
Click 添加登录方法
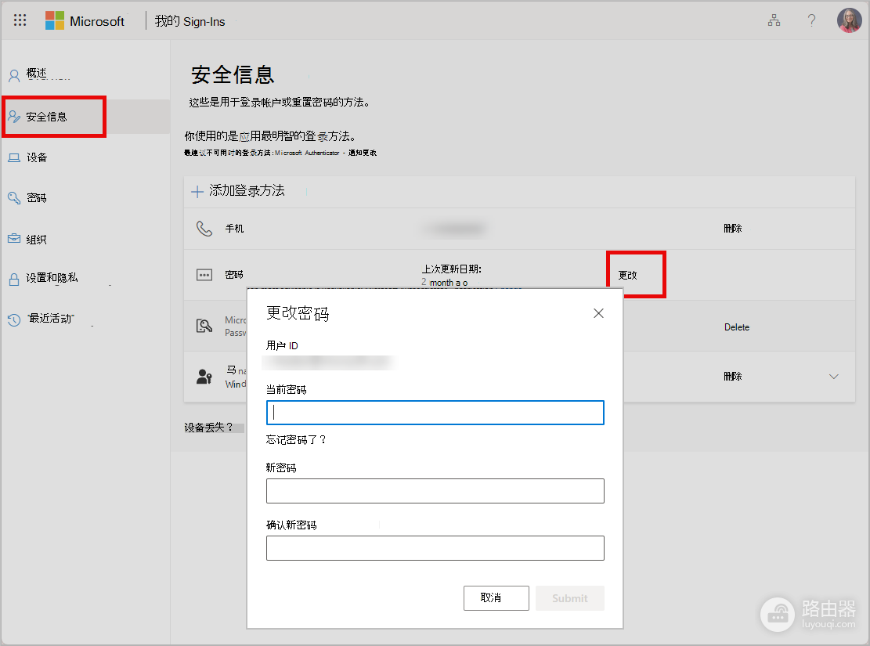click(x=247, y=191)
